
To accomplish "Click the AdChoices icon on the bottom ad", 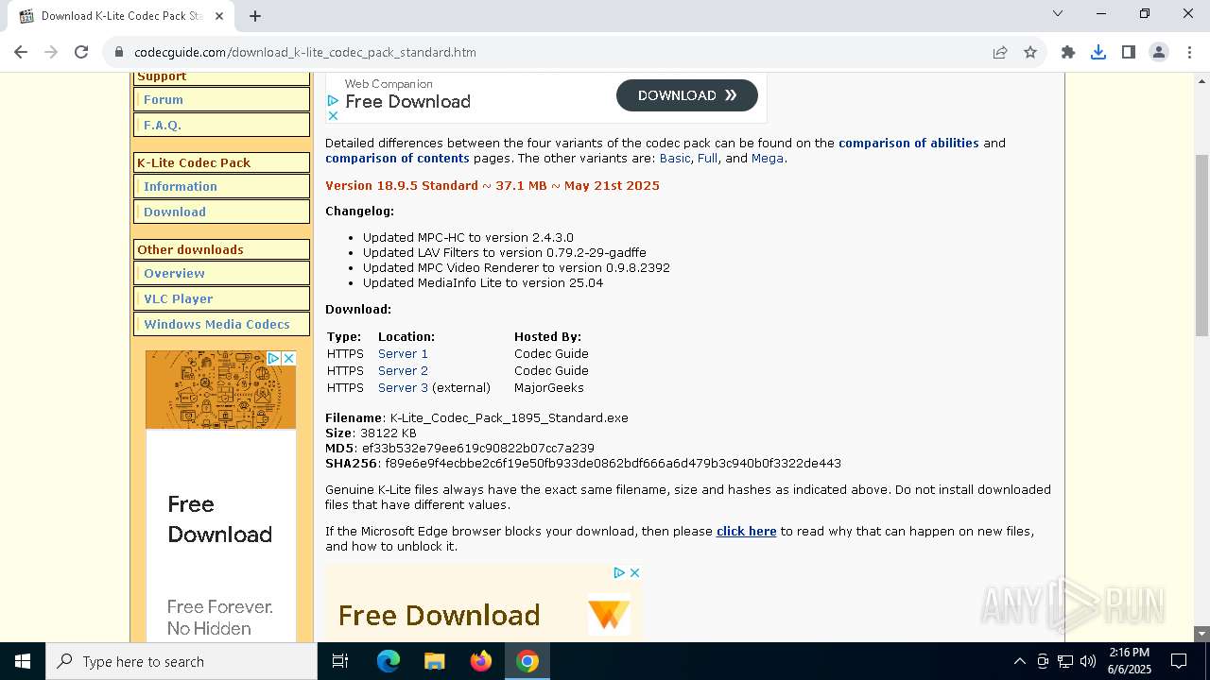I will coord(619,572).
